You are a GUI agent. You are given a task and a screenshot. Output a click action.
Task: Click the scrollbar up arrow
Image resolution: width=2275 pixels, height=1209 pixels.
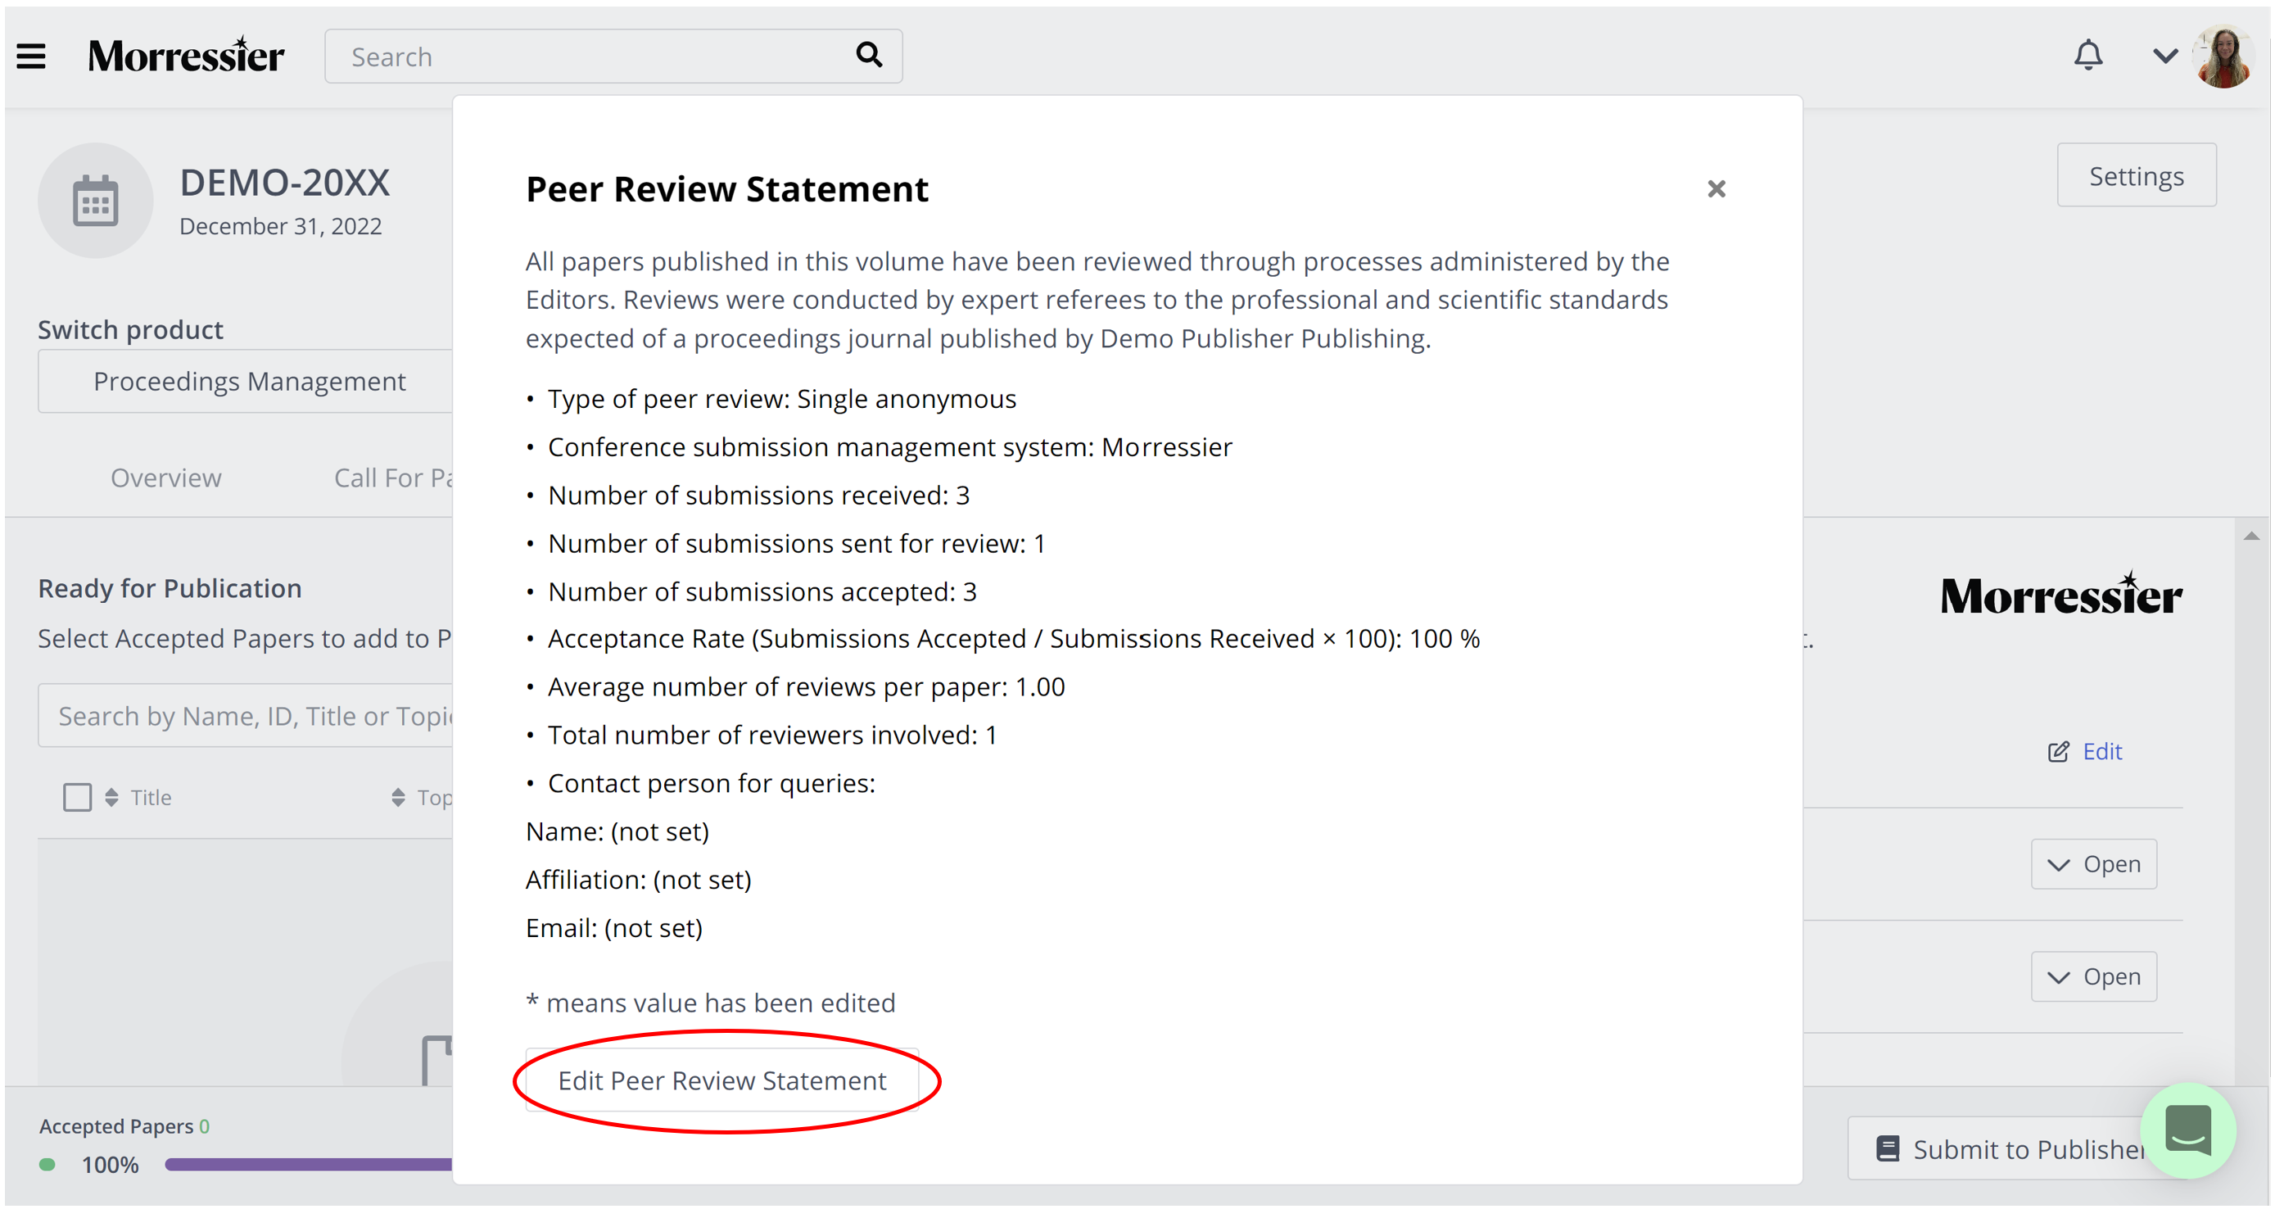[2251, 536]
